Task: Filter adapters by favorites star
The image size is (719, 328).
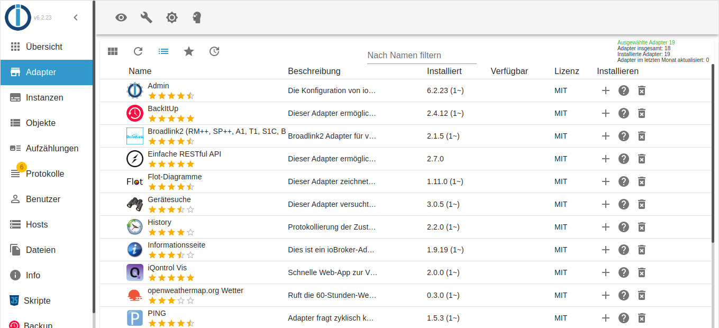Action: 189,51
